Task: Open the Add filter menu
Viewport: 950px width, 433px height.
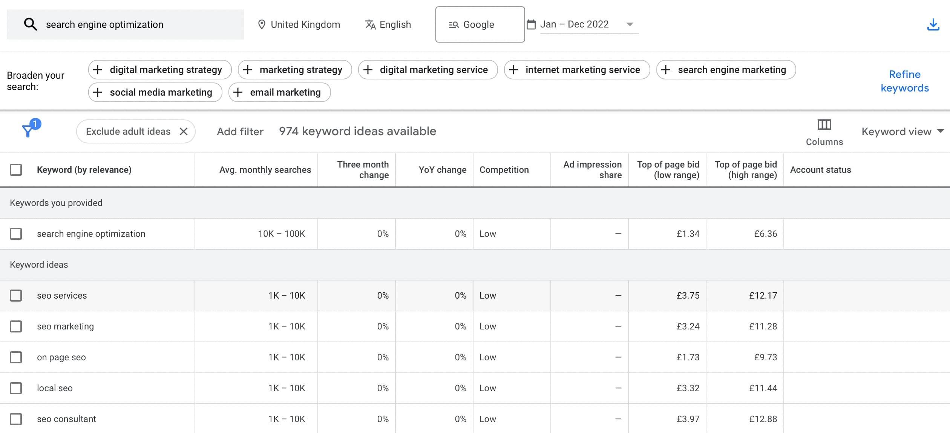Action: (240, 131)
